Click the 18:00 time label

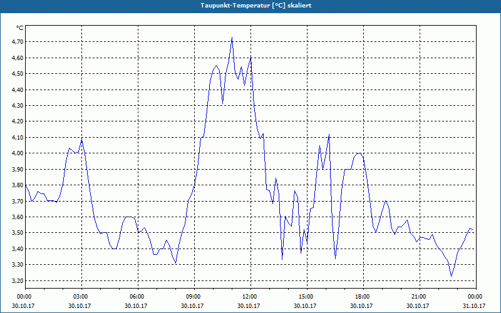[x=363, y=297]
